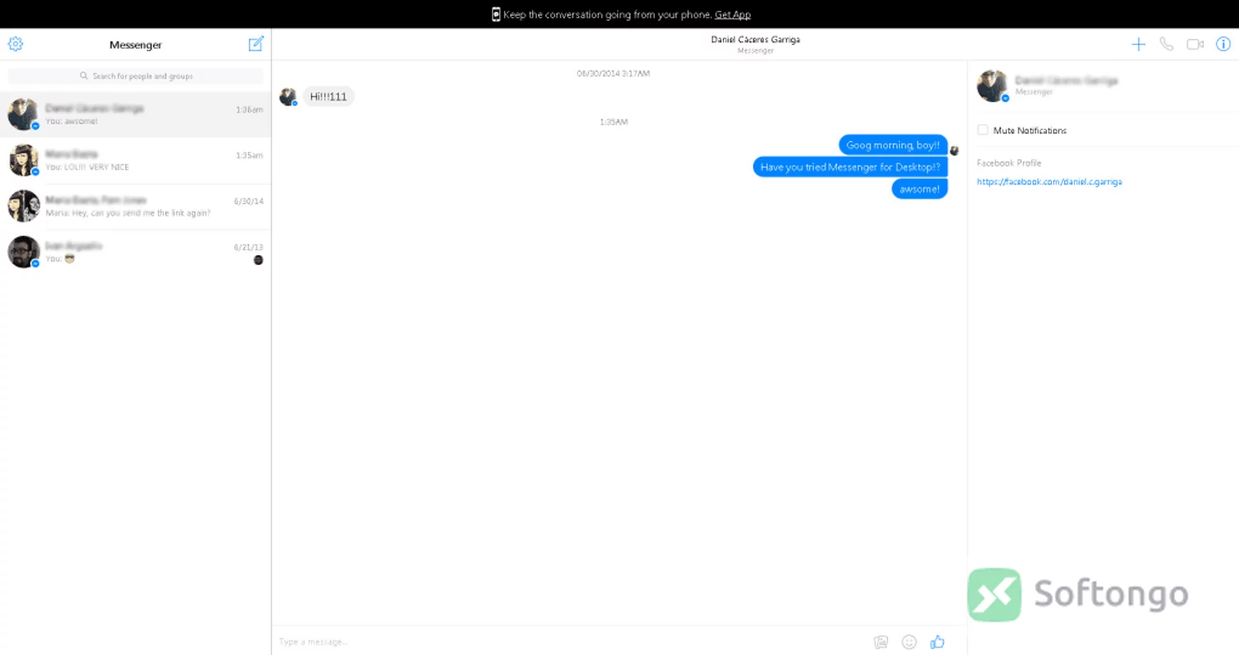Click the phone icon in top banner
Viewport: 1239px width, 655px height.
point(496,14)
